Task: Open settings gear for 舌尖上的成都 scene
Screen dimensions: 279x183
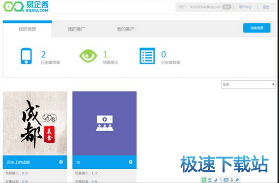Action: (61, 162)
